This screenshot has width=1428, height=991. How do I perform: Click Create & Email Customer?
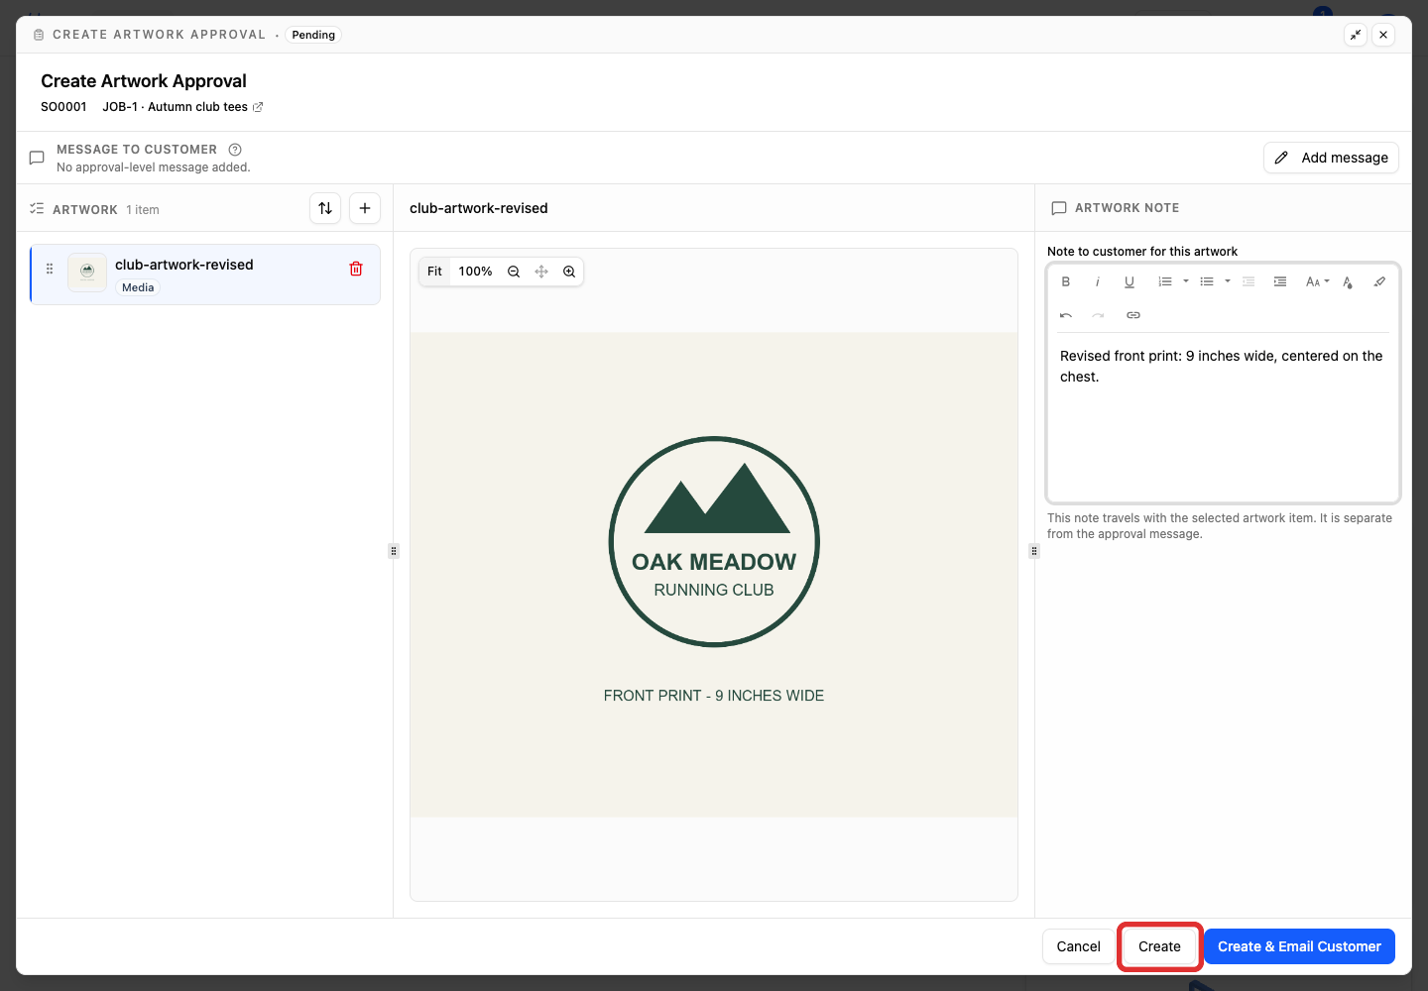1299,946
